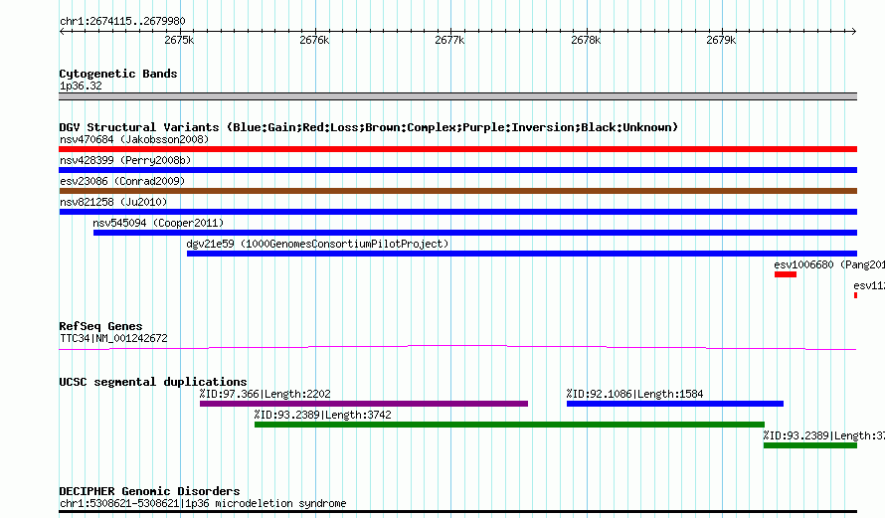Select the TTC34|NM_001242672 gene label
885x518 pixels.
113,339
